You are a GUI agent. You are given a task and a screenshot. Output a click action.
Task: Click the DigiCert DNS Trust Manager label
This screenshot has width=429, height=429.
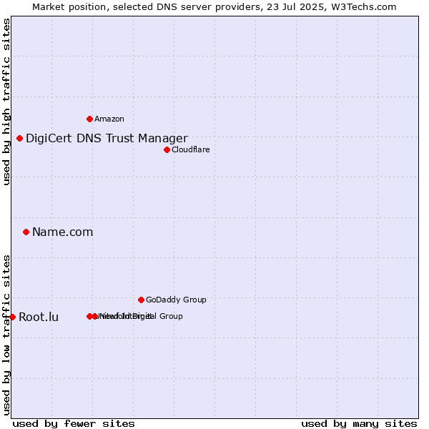click(x=107, y=139)
